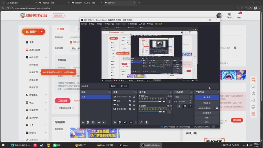Delete selected scene with Scenes trash icon
The height and width of the screenshot is (148, 263).
[x=88, y=122]
